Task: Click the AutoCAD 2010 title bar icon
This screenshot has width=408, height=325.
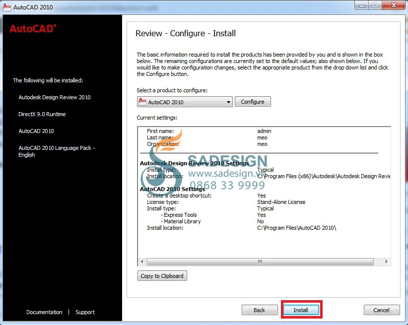Action: point(6,7)
